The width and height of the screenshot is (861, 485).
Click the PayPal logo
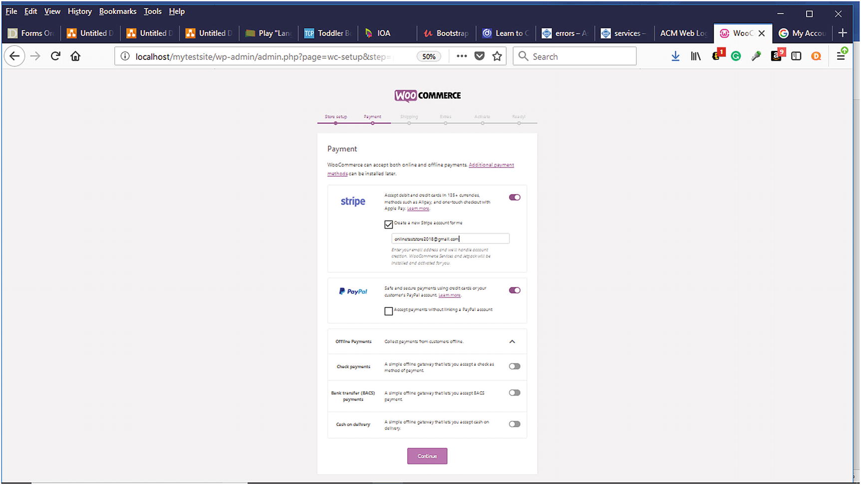coord(353,291)
